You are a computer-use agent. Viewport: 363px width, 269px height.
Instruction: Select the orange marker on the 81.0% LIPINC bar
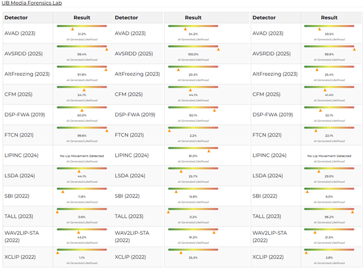209,151
